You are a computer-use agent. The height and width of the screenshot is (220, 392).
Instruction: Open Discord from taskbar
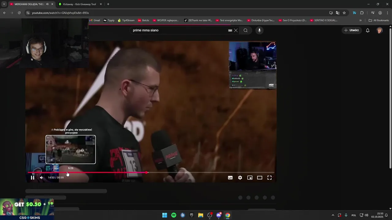(219, 215)
